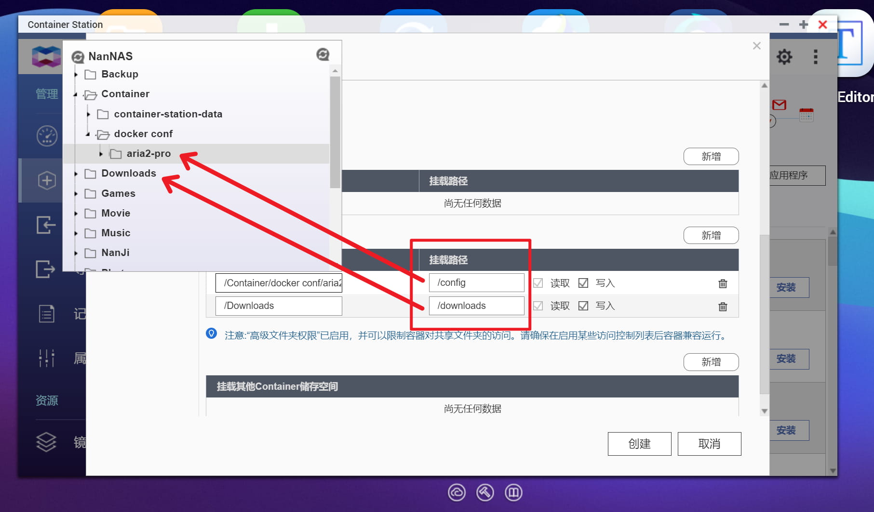Image resolution: width=874 pixels, height=512 pixels.
Task: Click inside the /config mount path field
Action: pyautogui.click(x=476, y=282)
